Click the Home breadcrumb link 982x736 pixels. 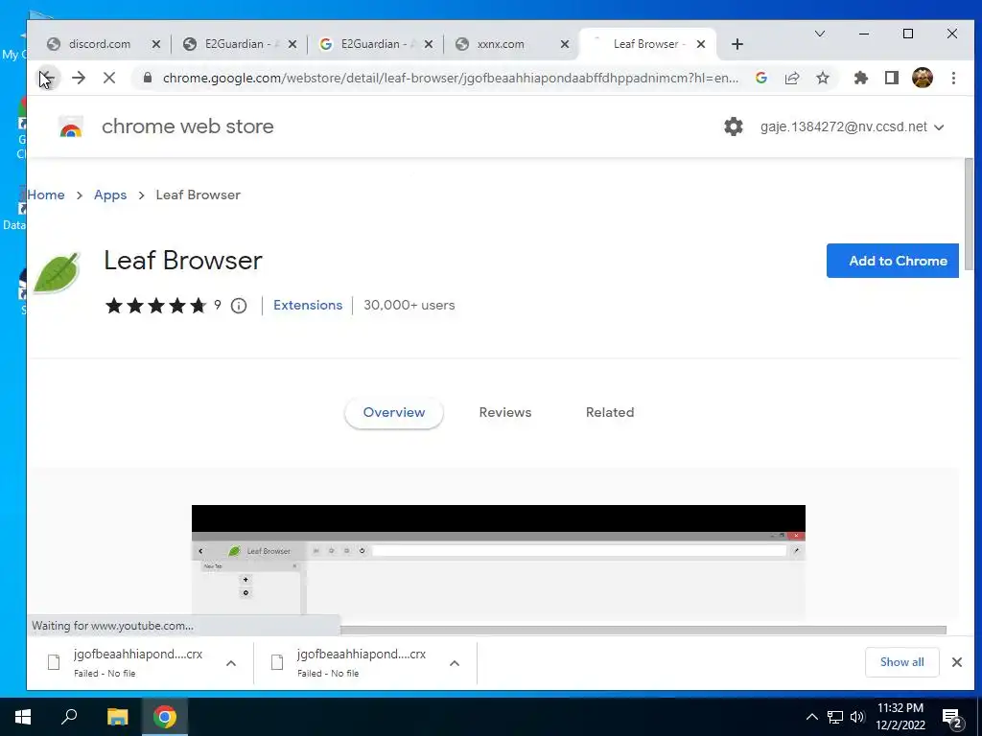[46, 195]
